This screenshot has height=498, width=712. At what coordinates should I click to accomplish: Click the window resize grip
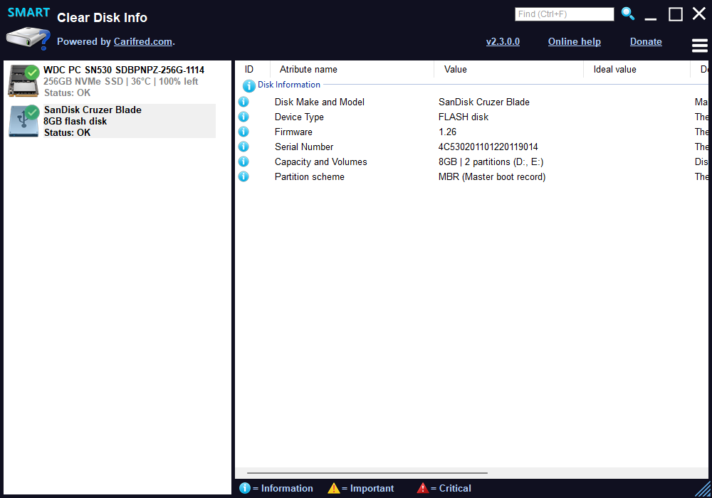point(703,489)
